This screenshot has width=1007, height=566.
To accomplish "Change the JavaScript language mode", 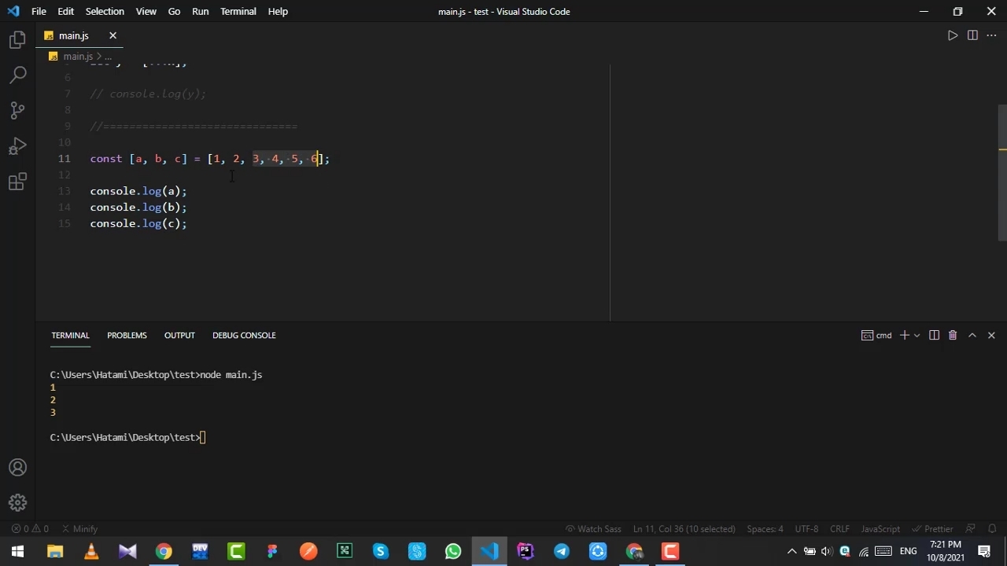I will pyautogui.click(x=880, y=529).
